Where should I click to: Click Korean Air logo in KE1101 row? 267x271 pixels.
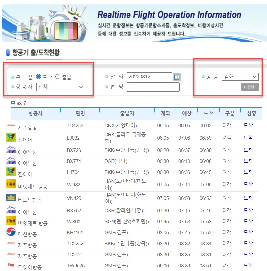tap(11, 232)
